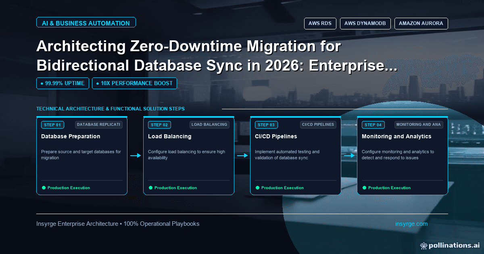Select the Database Preparation card title

[71, 136]
